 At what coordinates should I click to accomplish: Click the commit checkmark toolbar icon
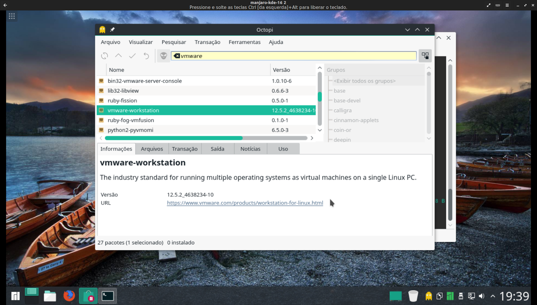132,56
